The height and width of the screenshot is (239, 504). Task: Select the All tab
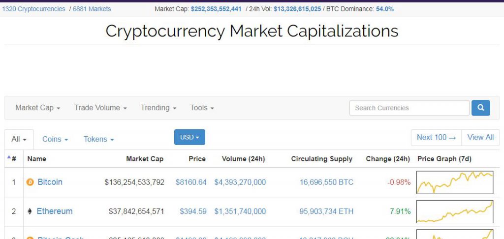click(x=19, y=140)
